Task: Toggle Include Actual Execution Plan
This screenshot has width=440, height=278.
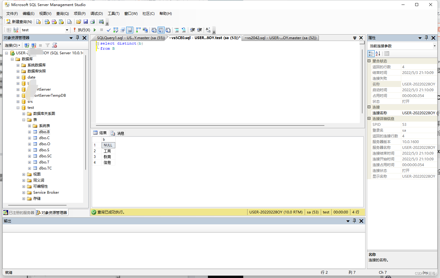Action: [138, 30]
